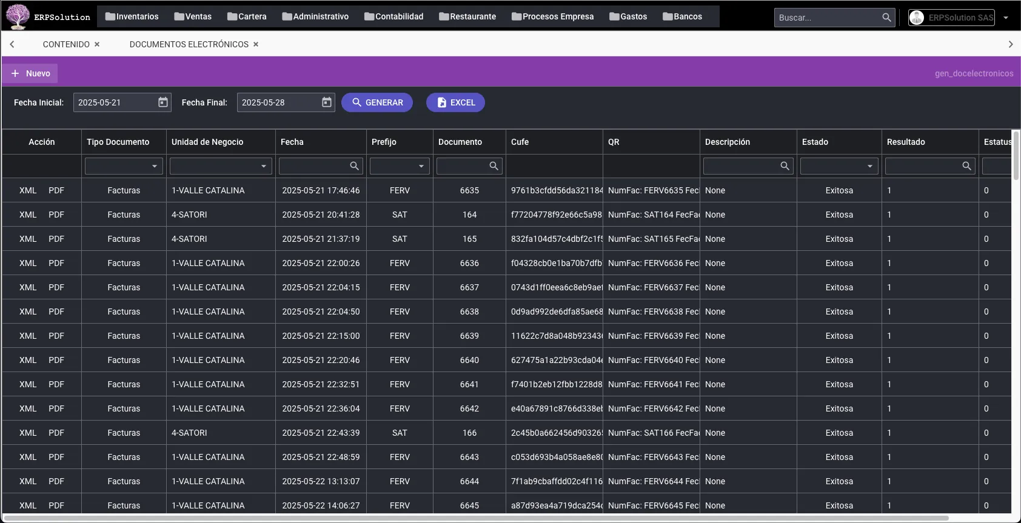Click the folder icon beside Ventas

tap(179, 16)
